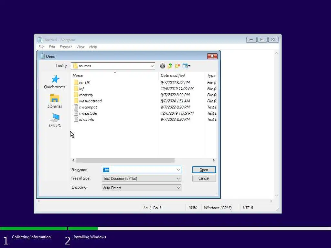Sort by Type column header
Image resolution: width=331 pixels, height=248 pixels.
pyautogui.click(x=211, y=76)
